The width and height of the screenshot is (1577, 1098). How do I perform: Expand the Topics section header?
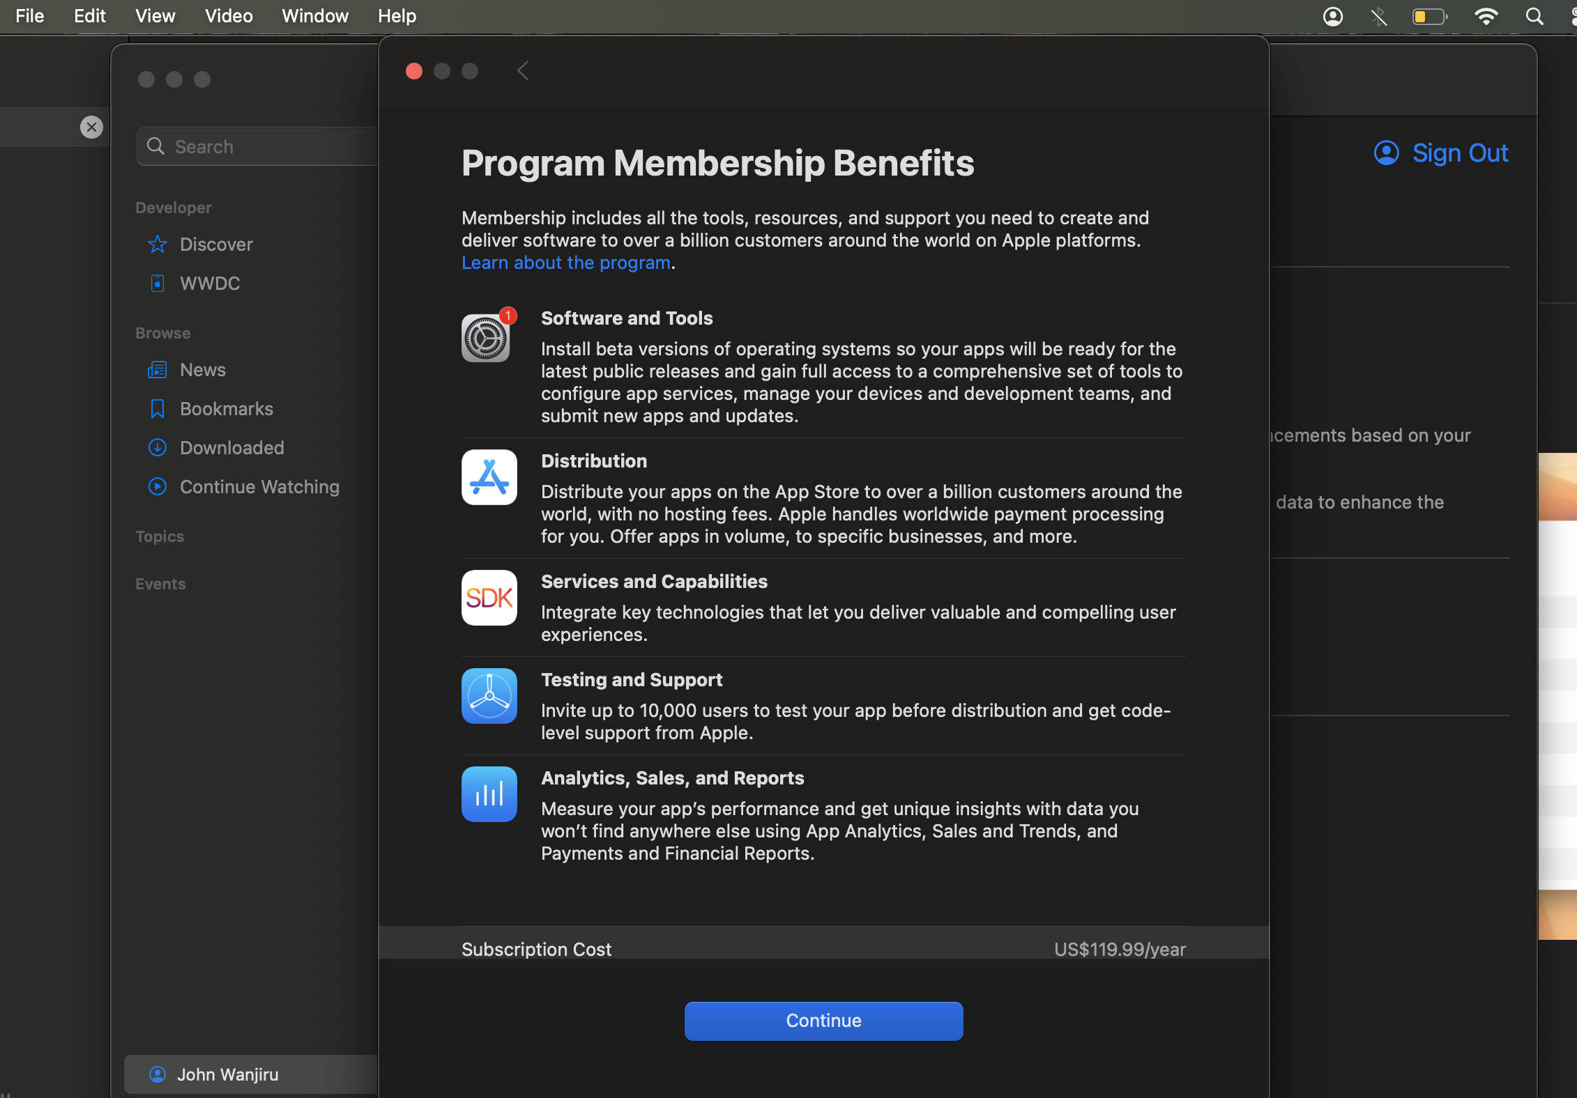point(160,536)
